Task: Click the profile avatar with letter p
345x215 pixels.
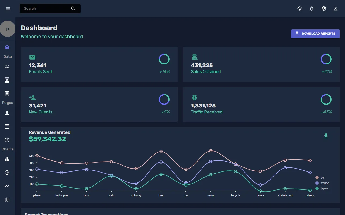Action: tap(8, 29)
